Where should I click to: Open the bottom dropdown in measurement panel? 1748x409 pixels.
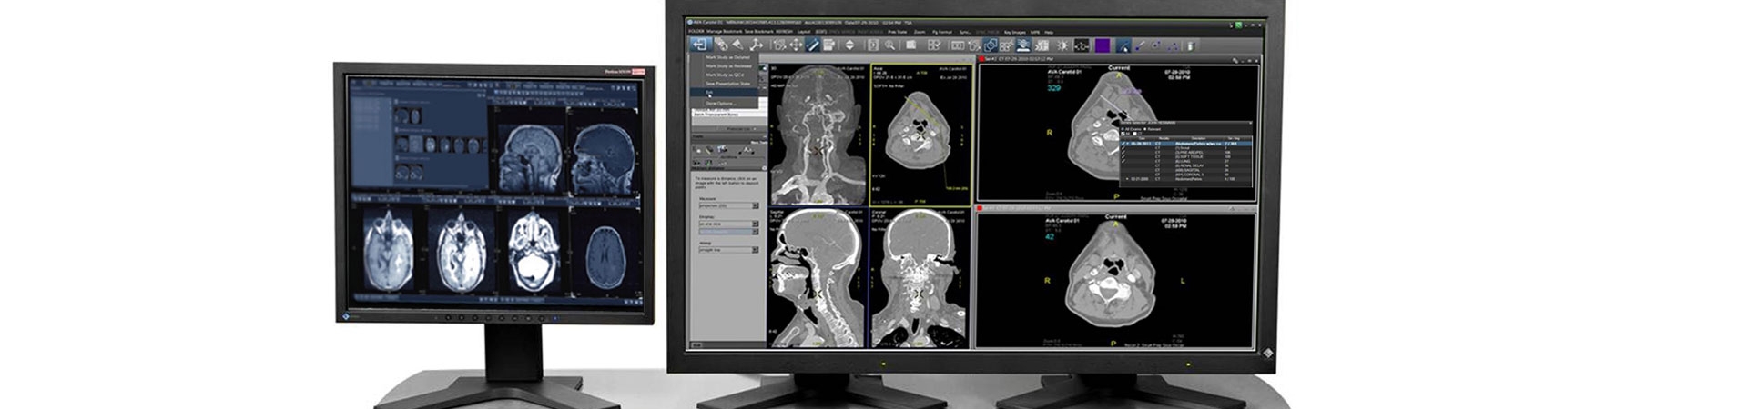coord(755,249)
